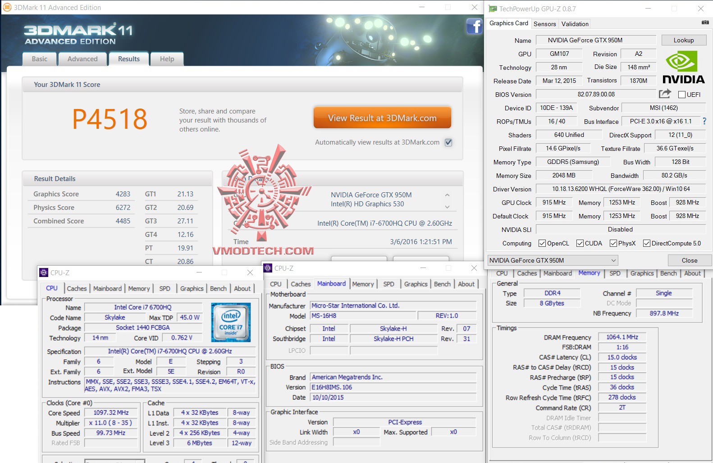Open About tab in middle CPU-Z window

tap(466, 284)
